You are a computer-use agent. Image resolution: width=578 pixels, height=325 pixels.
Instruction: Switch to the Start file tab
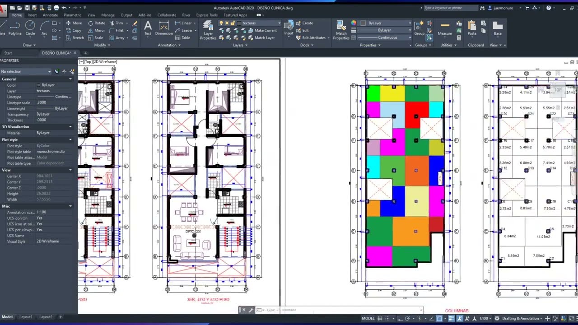pos(8,53)
